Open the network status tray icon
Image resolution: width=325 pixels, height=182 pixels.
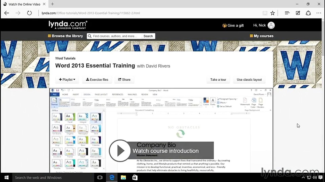point(309,177)
